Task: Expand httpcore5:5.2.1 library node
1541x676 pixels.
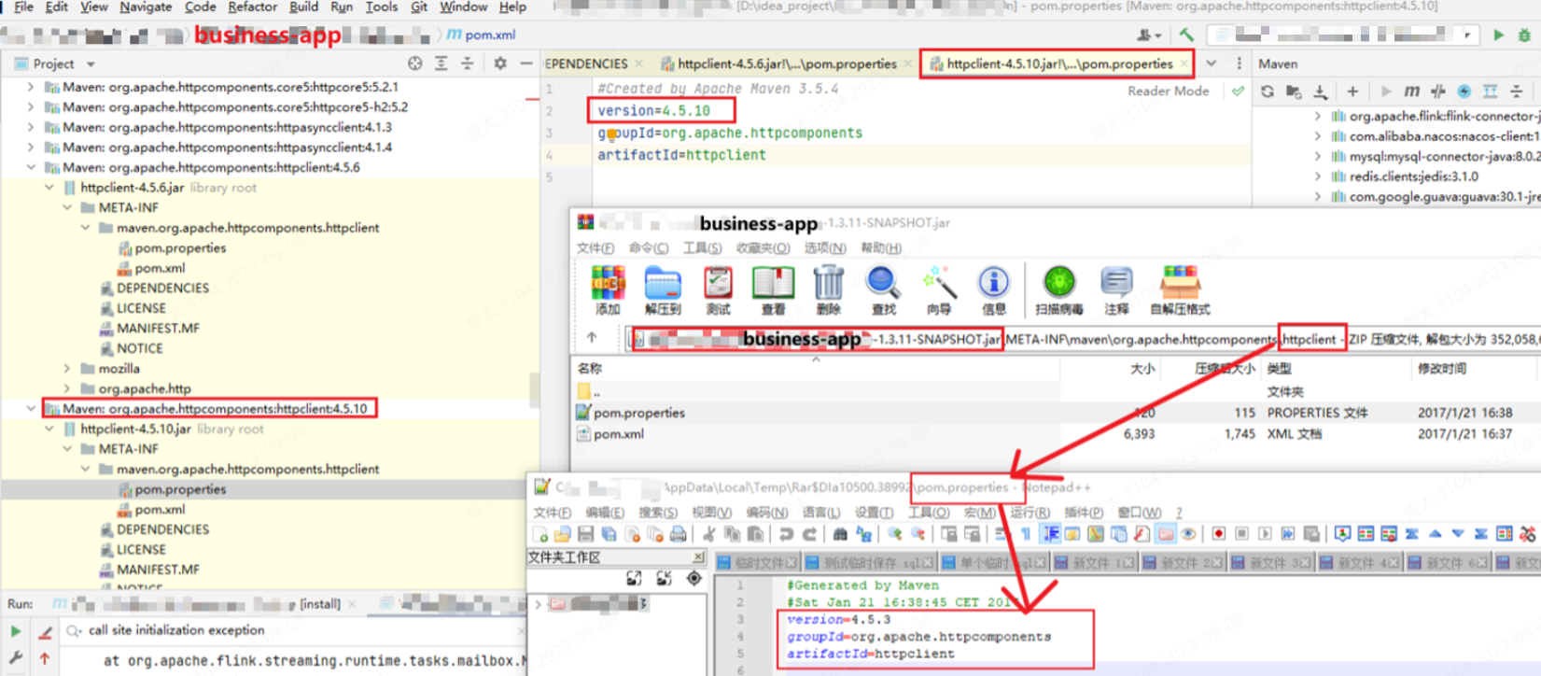Action: click(x=31, y=87)
